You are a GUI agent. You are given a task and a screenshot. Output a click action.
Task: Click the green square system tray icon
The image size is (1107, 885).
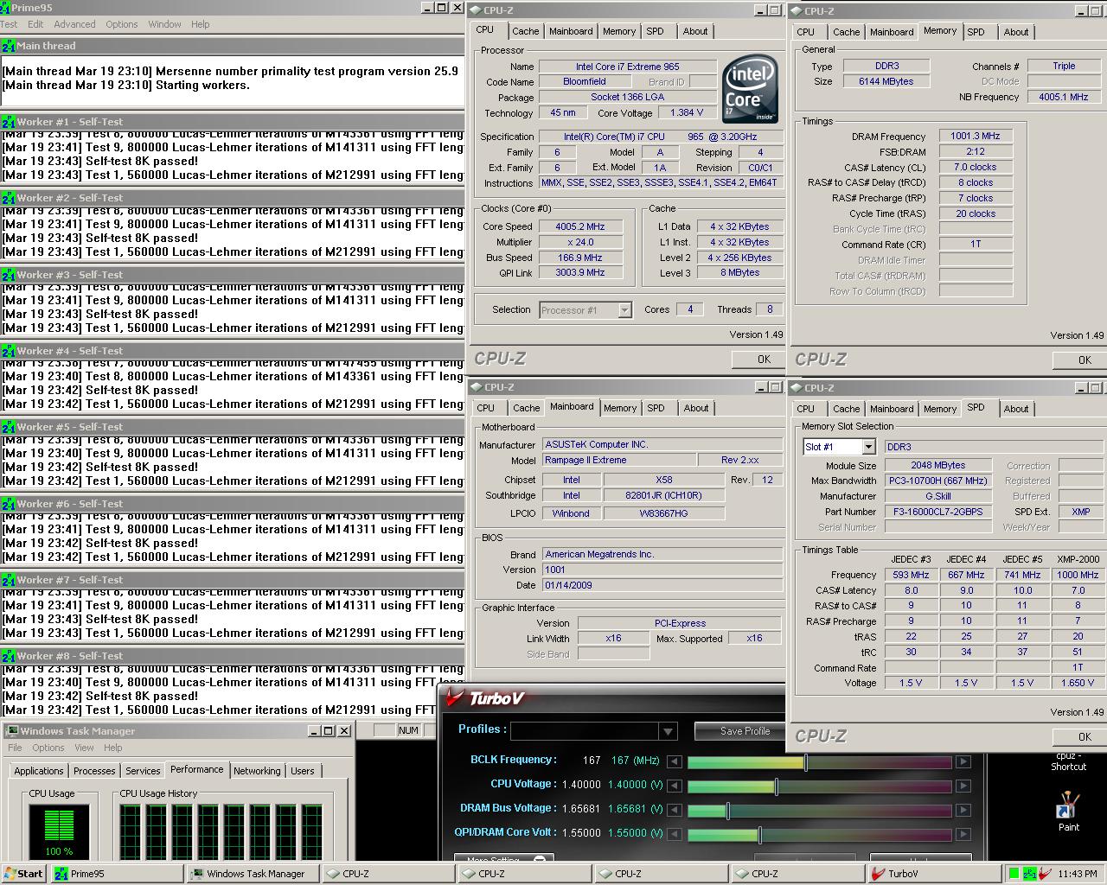click(x=1014, y=874)
